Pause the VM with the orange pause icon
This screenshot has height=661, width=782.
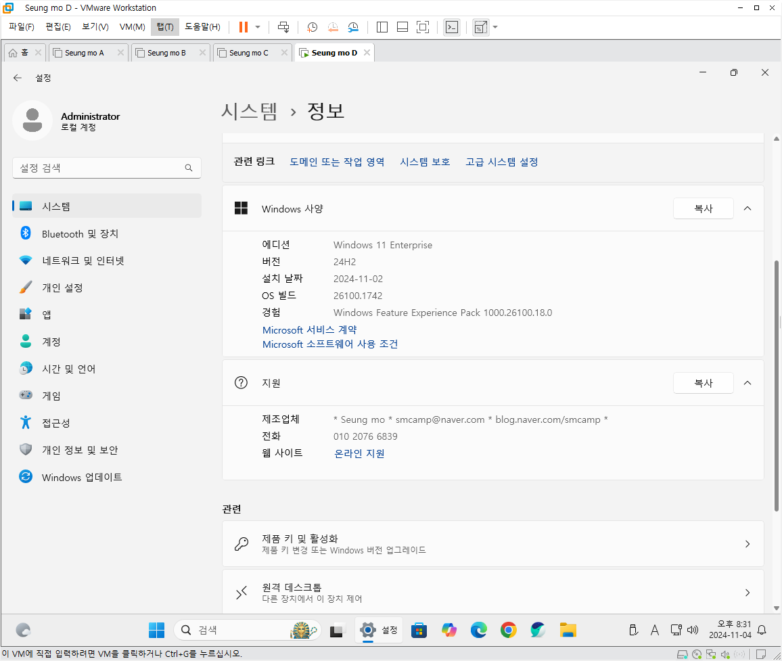point(244,27)
